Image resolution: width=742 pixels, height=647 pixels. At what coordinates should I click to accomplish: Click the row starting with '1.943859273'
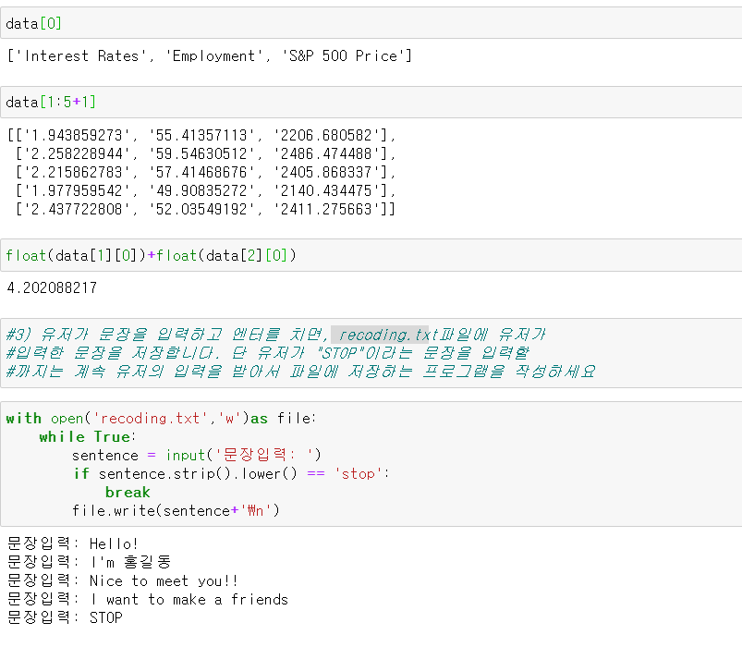click(x=201, y=135)
